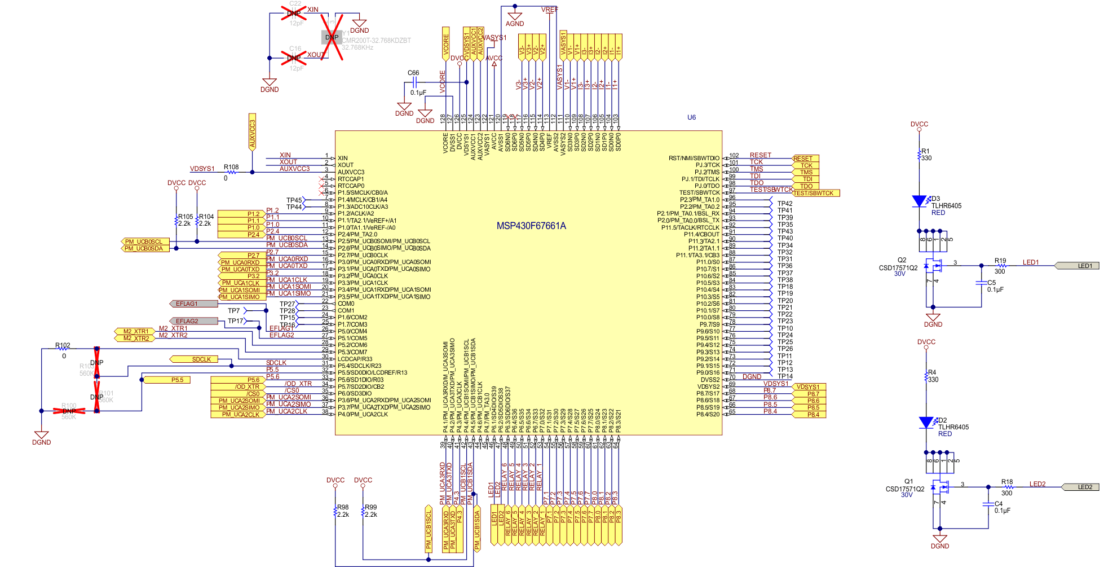Click the RST/NMI/SBWTDIO pin name

point(694,159)
